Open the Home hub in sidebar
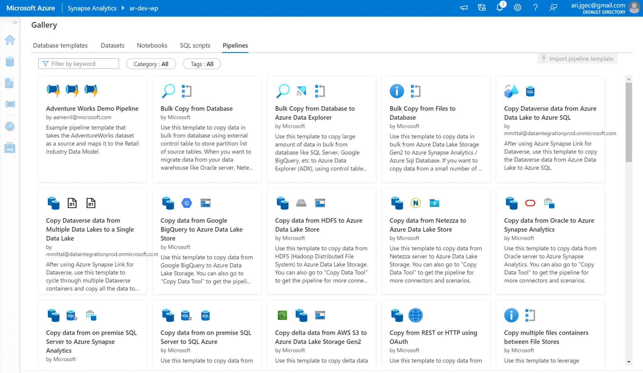The height and width of the screenshot is (373, 643). (10, 40)
